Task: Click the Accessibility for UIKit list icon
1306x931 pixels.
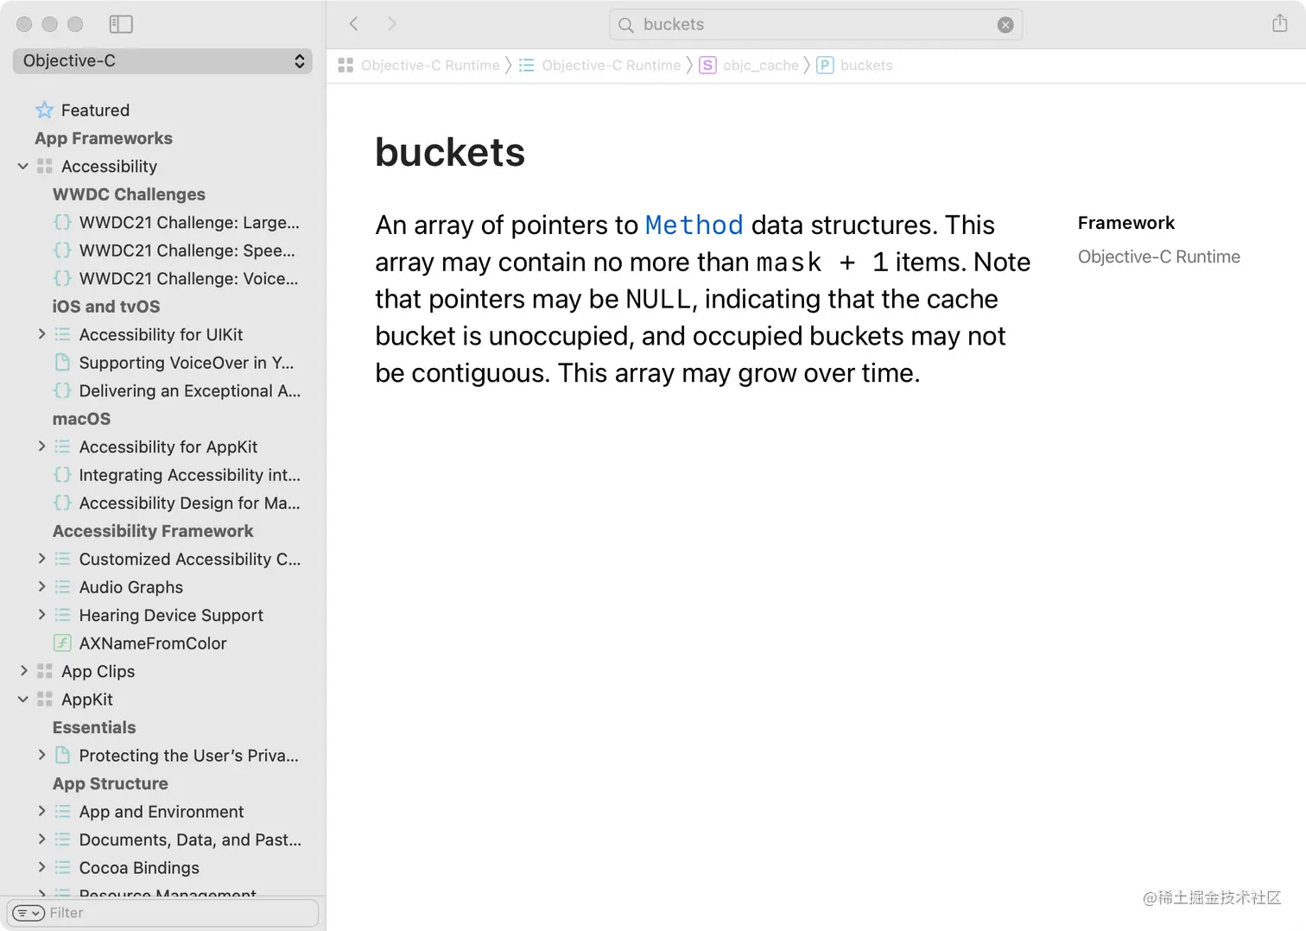Action: coord(62,334)
